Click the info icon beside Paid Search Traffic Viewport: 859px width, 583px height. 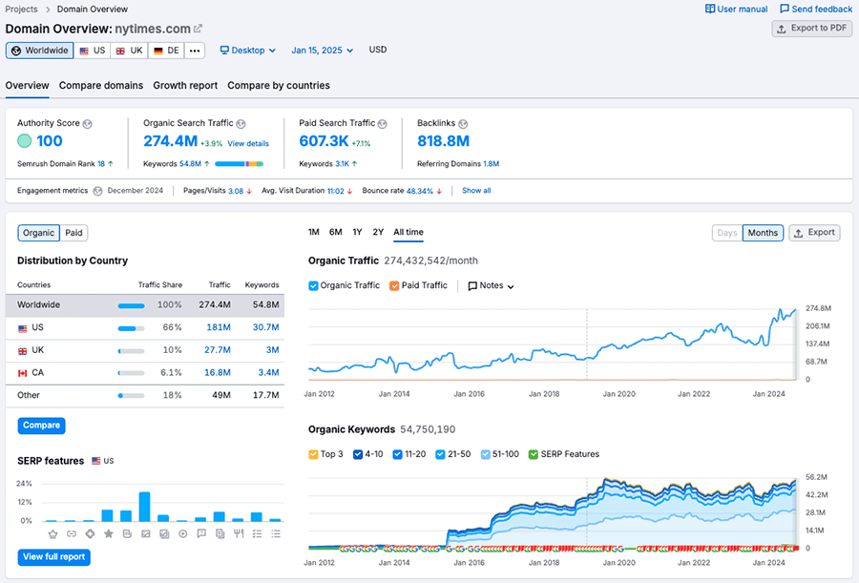pos(383,124)
